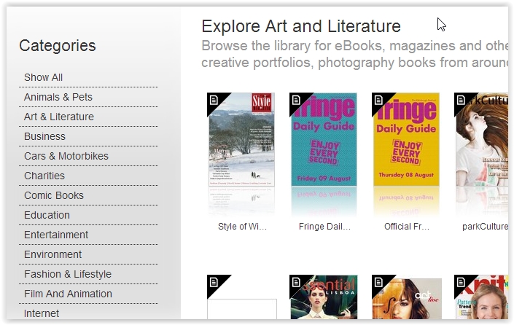Choose Art & Literature category
The image size is (514, 325).
tap(59, 117)
